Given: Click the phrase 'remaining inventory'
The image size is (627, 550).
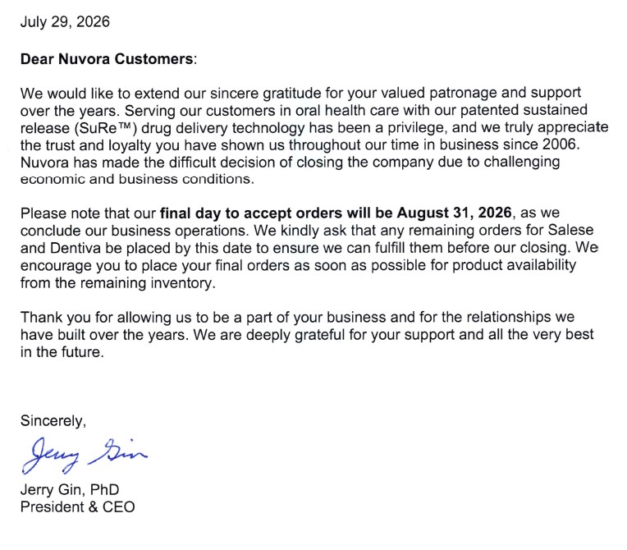Looking at the screenshot, I should pyautogui.click(x=148, y=283).
